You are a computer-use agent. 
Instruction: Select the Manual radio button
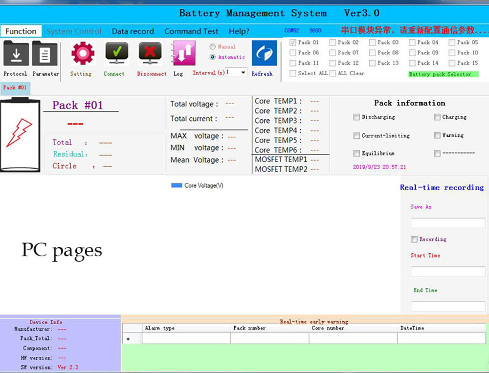pyautogui.click(x=213, y=47)
